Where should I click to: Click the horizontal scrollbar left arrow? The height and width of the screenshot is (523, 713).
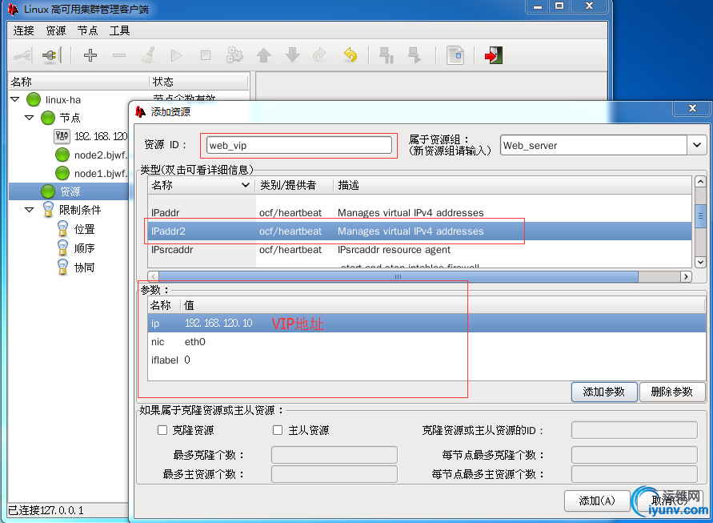coord(154,276)
